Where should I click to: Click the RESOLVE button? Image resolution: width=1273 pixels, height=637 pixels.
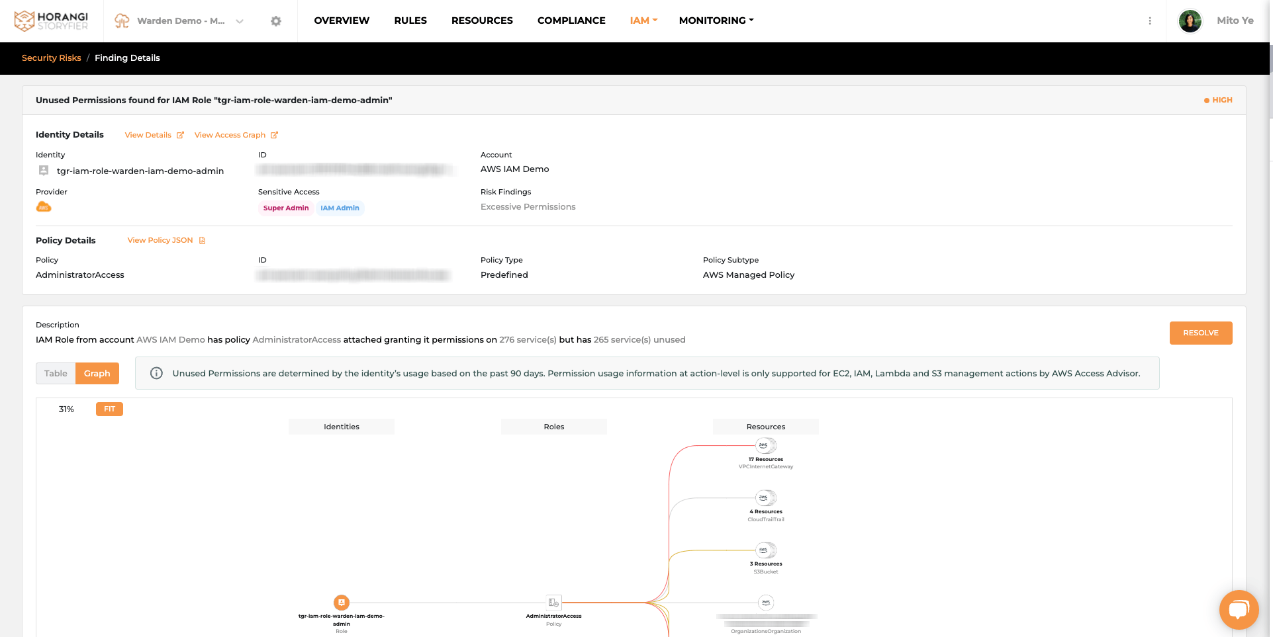click(1201, 333)
